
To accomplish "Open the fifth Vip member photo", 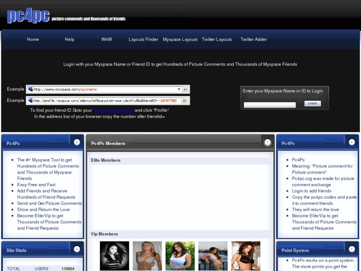I will pos(246,256).
